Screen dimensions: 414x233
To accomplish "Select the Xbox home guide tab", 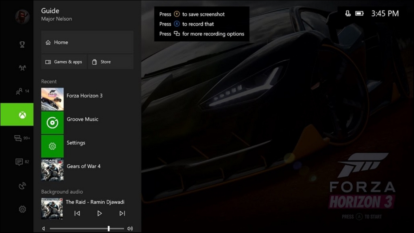I will point(17,114).
